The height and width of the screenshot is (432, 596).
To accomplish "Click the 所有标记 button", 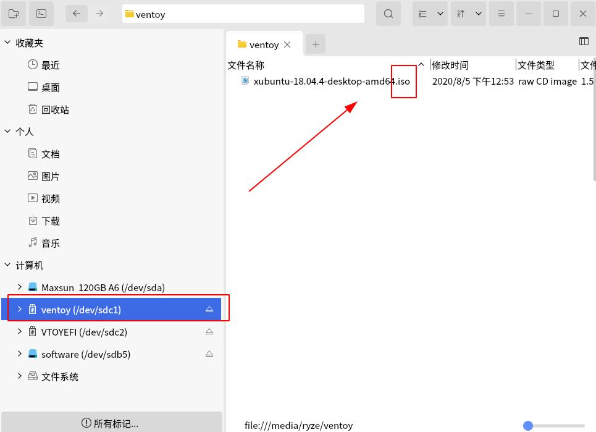I will [x=112, y=423].
